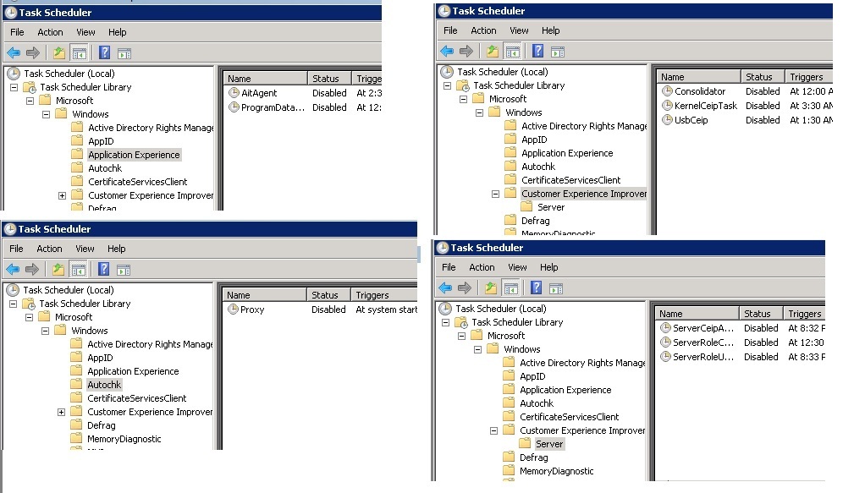Open the View menu in the top-right window
This screenshot has height=493, width=865.
519,30
